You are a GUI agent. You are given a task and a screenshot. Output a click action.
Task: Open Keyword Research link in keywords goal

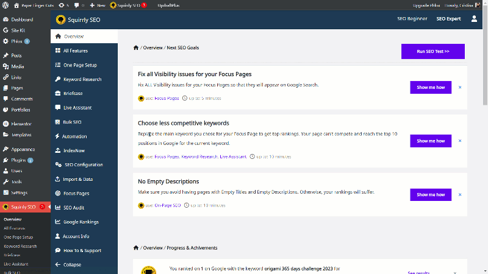[x=199, y=156]
